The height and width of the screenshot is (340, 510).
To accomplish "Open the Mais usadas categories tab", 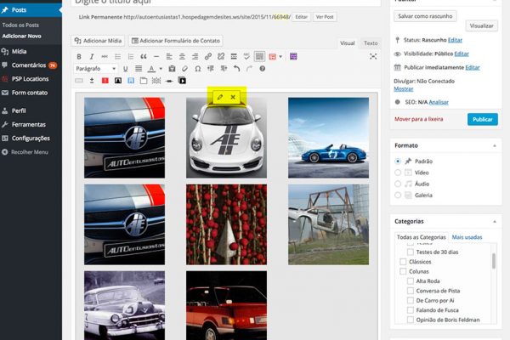I will pos(466,237).
